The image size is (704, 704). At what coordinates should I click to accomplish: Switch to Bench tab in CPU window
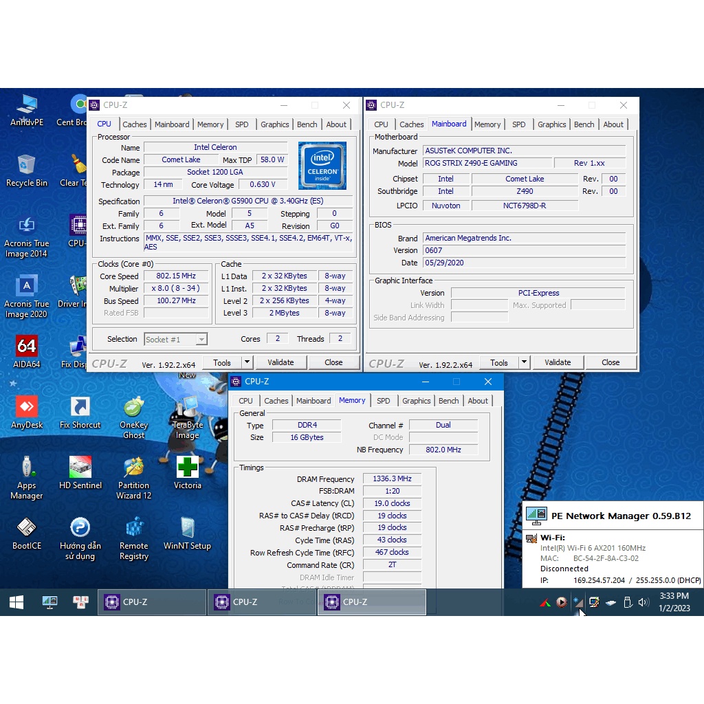click(x=307, y=124)
